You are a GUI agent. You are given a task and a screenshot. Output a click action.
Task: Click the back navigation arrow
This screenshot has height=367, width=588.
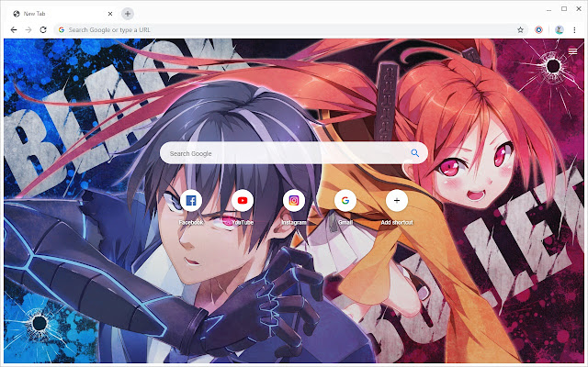pos(14,30)
